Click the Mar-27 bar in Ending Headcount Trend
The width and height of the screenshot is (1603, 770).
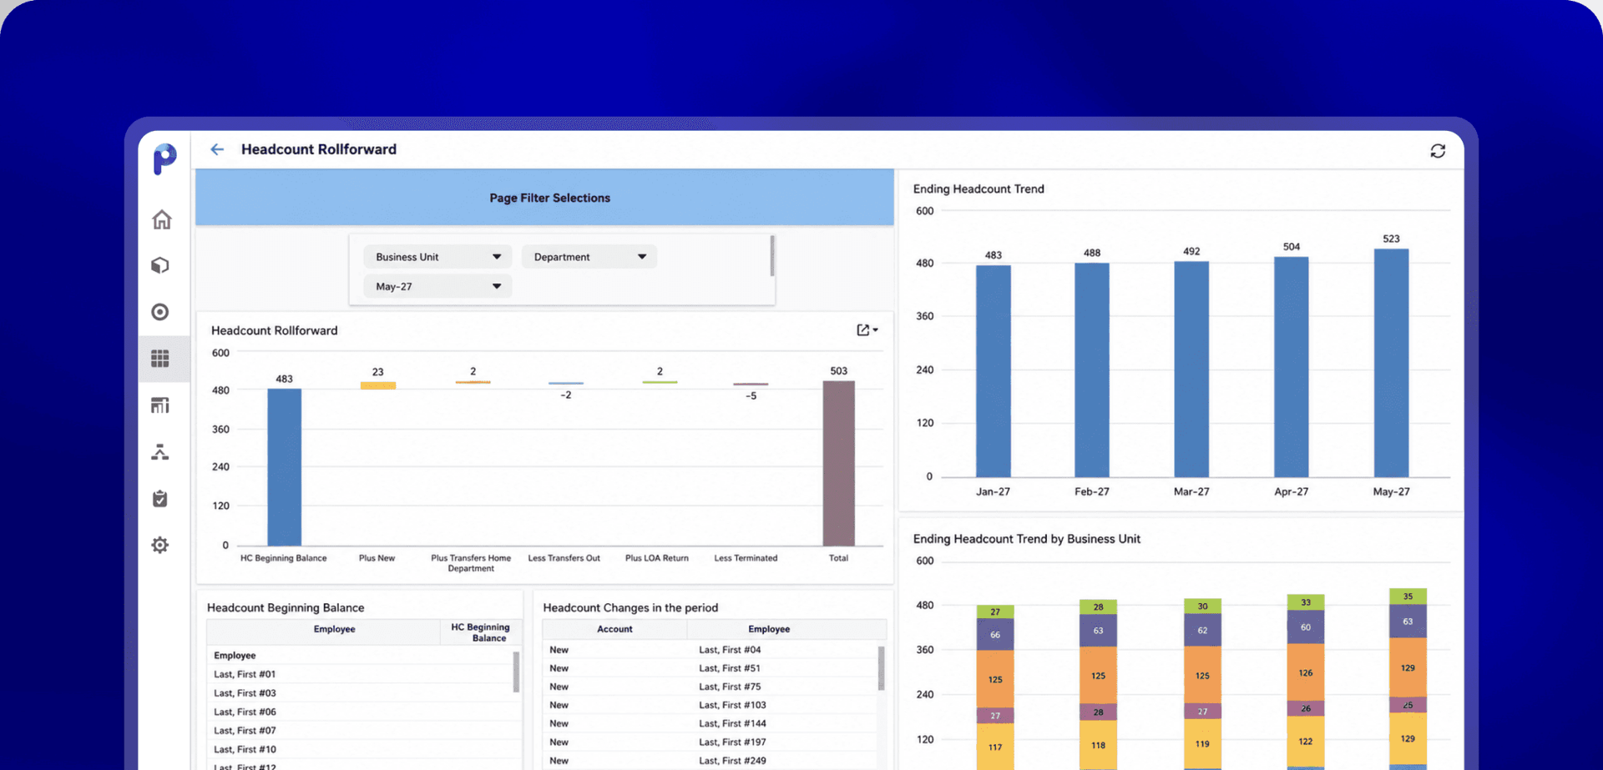(x=1191, y=370)
